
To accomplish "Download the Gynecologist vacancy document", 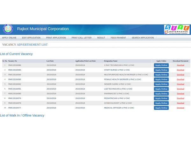I will coord(180,103).
